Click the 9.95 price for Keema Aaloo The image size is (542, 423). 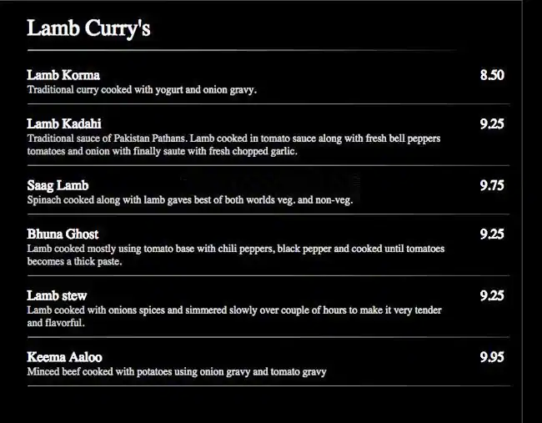(492, 357)
